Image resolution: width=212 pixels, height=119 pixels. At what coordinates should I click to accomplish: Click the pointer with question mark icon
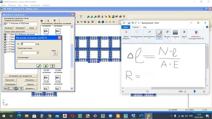117,17
